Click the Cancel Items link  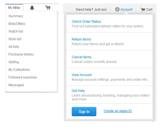pos(82,57)
